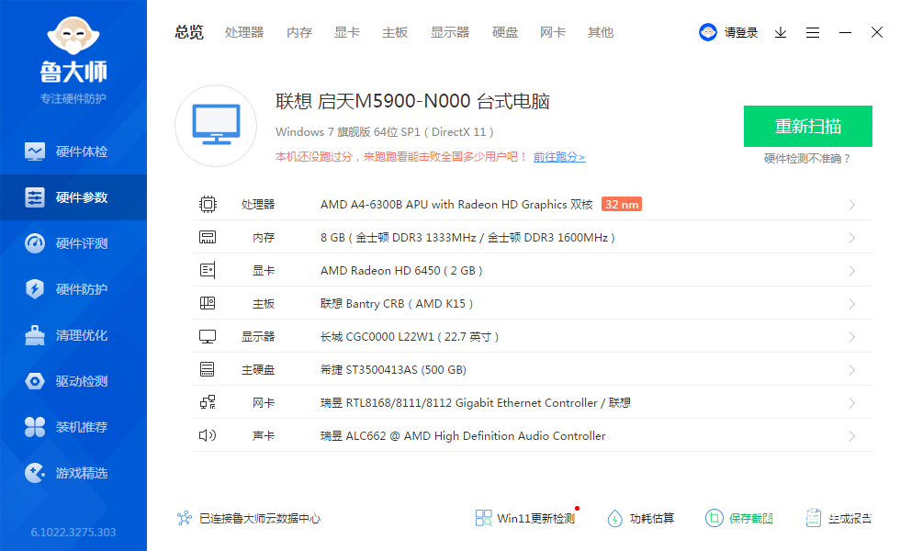Click the 主板 motherboard icon

pos(208,303)
